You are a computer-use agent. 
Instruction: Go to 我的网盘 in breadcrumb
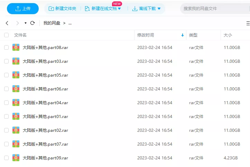pyautogui.click(x=52, y=23)
